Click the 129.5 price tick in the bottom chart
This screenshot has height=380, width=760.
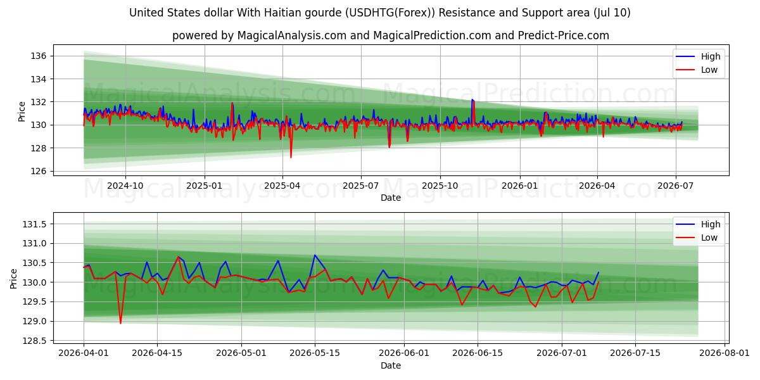pyautogui.click(x=35, y=302)
